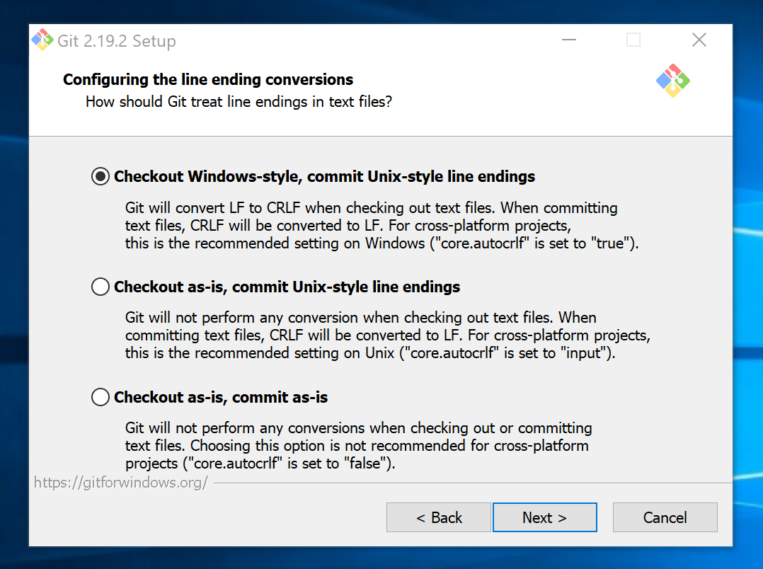Image resolution: width=763 pixels, height=569 pixels.
Task: Click the core.autocrlf "input" description paragraph
Action: pos(388,335)
